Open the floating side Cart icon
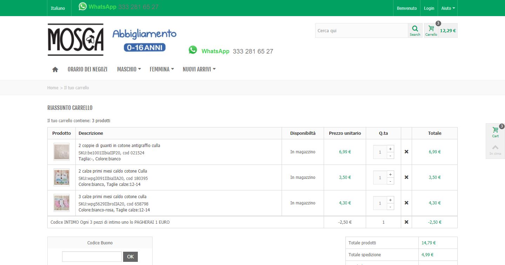The image size is (505, 265). [x=495, y=132]
